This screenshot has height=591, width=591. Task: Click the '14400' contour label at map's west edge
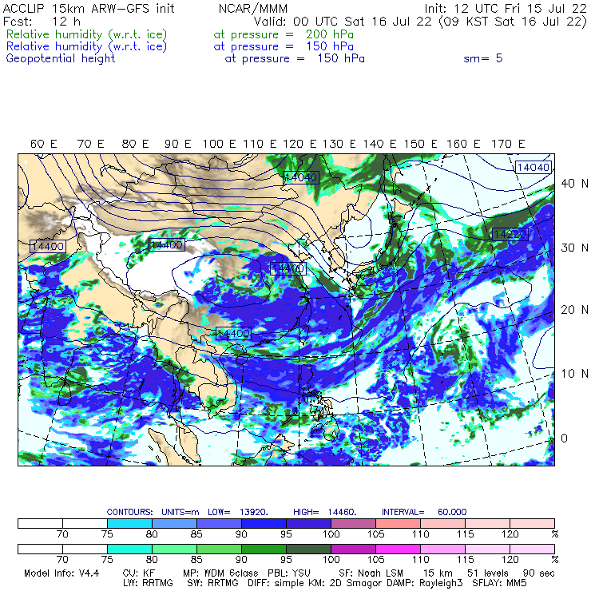coord(48,246)
